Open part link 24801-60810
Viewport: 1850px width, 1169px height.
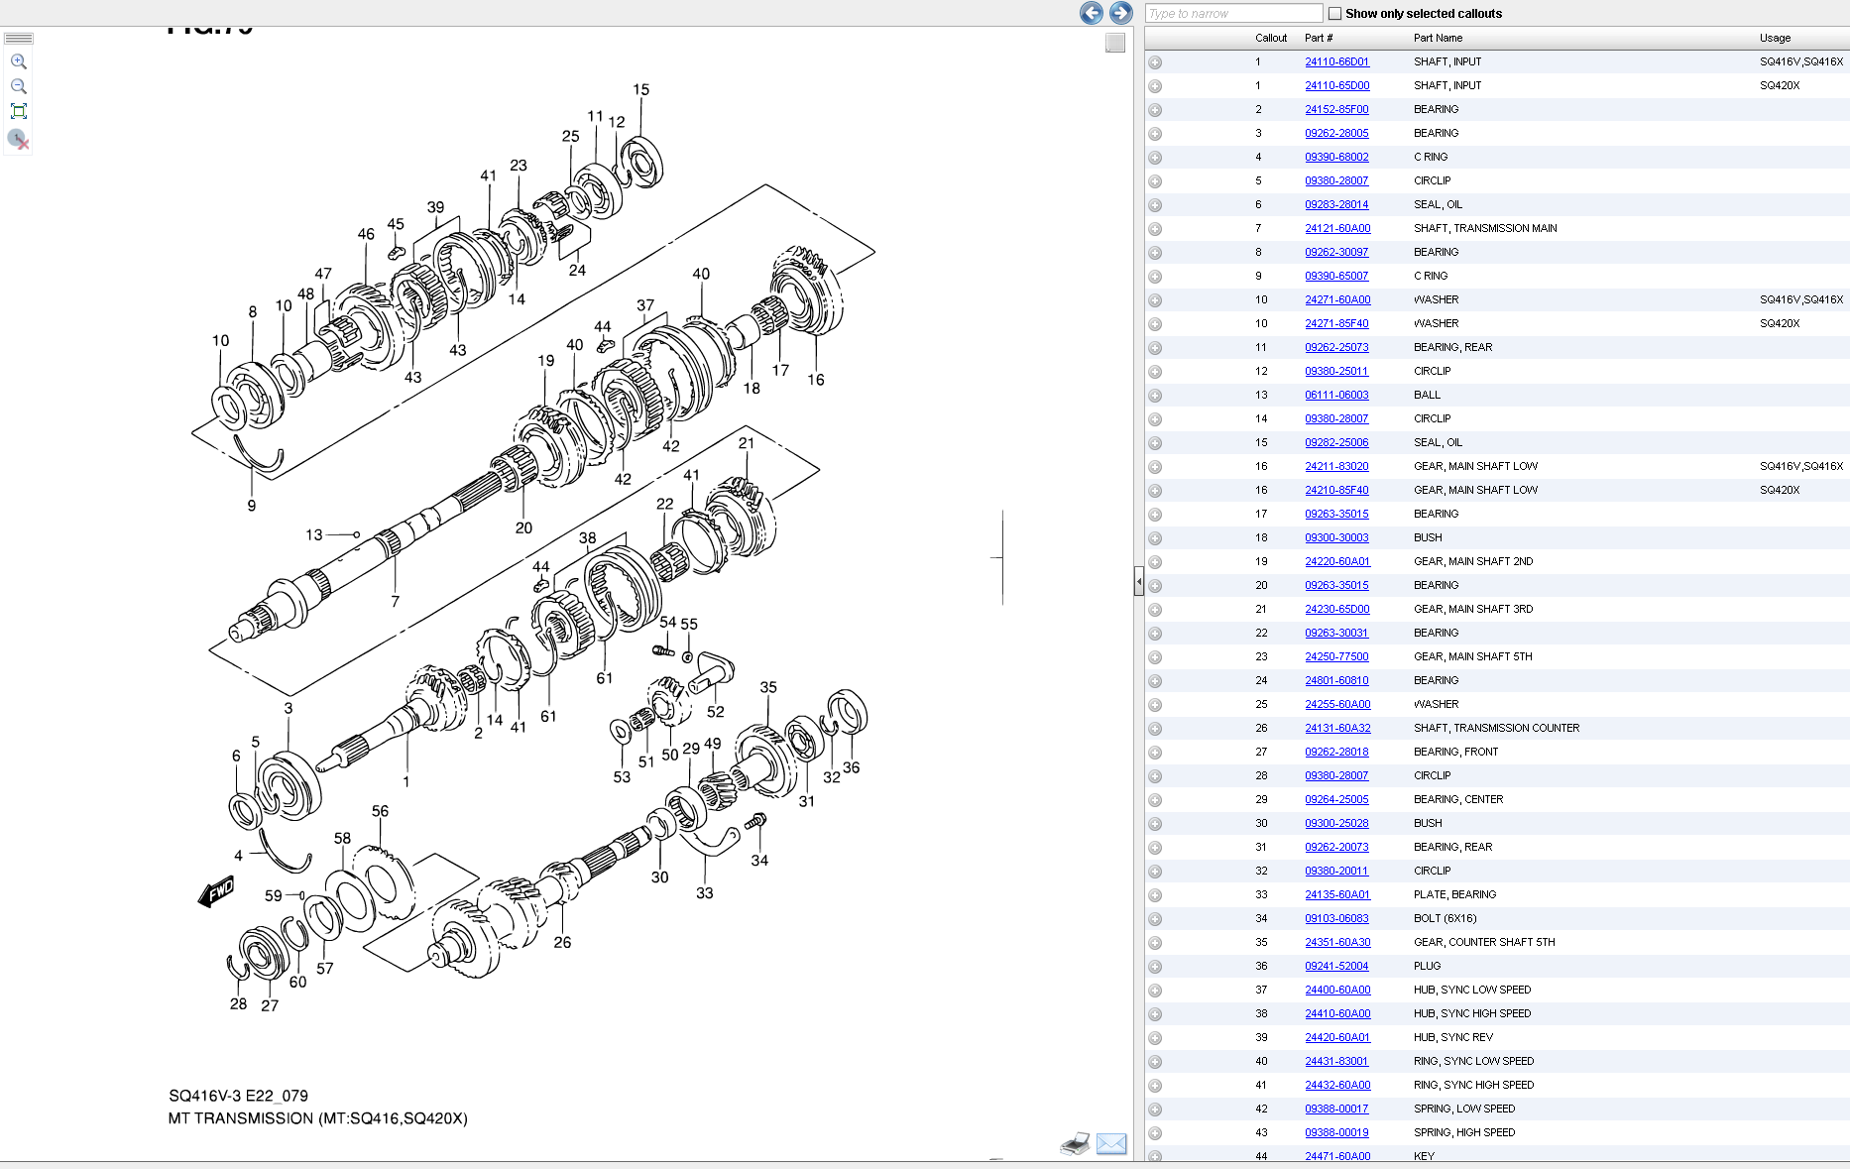pyautogui.click(x=1336, y=680)
